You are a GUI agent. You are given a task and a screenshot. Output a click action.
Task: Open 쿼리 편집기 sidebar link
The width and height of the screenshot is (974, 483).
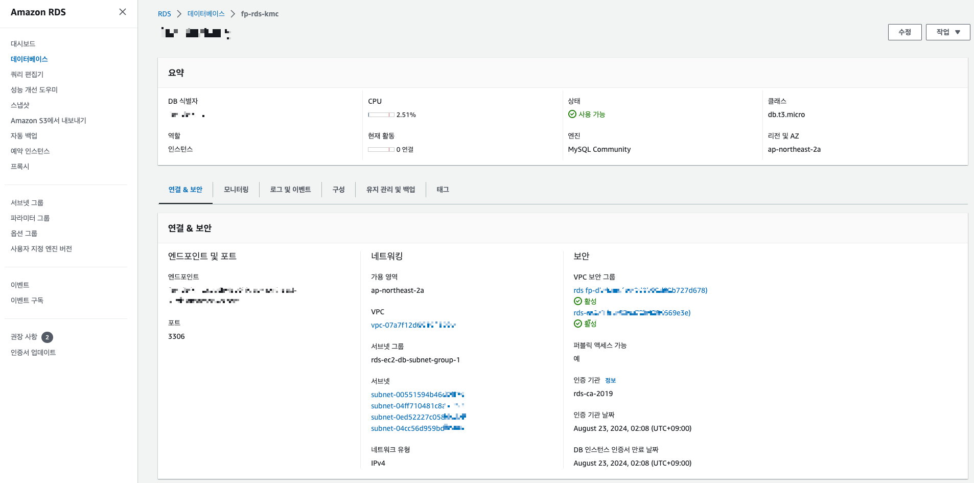[x=27, y=75]
